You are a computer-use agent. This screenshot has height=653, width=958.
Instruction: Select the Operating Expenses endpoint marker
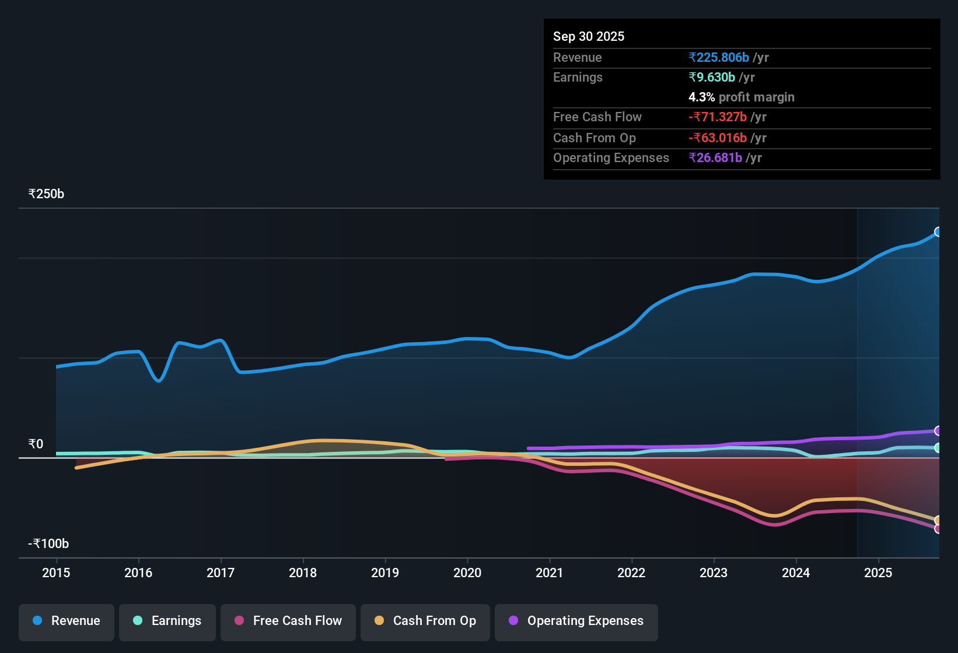click(x=938, y=431)
